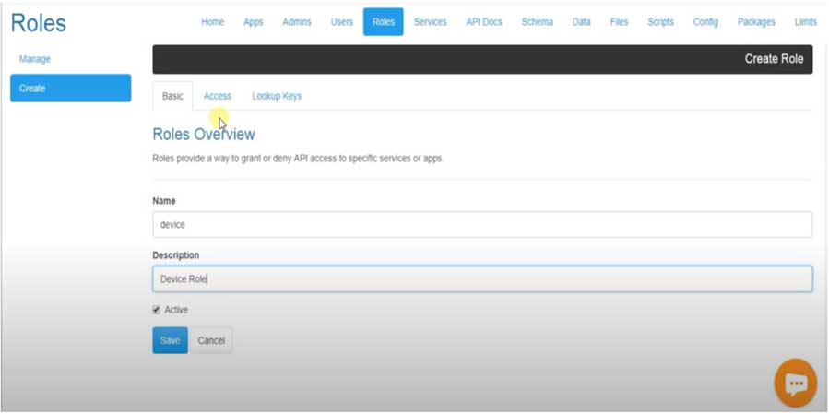
Task: Open the Lookup Keys tab
Action: pos(277,96)
